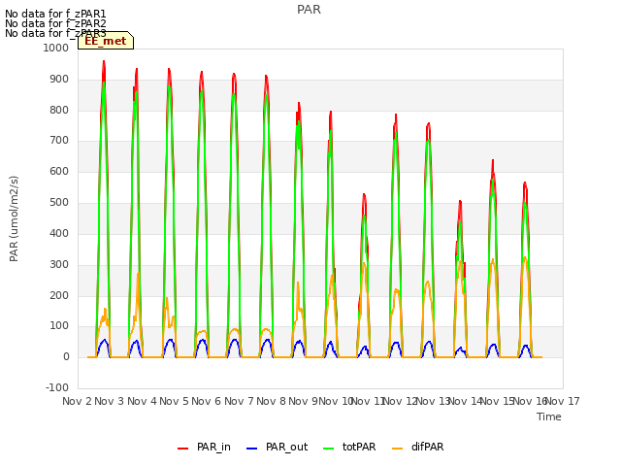Click the PAR_in red legend swatch
621x466 pixels.
183,449
